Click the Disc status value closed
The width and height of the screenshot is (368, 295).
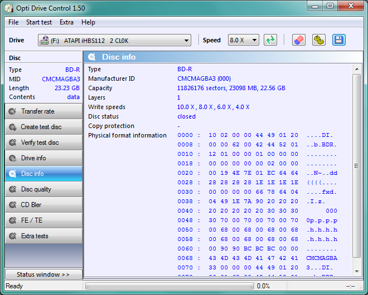click(x=186, y=116)
